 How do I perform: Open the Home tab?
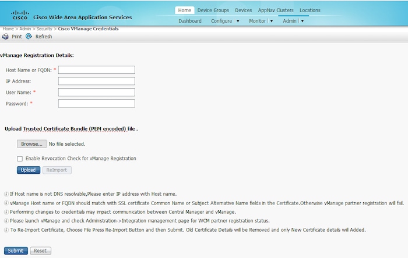(x=185, y=10)
